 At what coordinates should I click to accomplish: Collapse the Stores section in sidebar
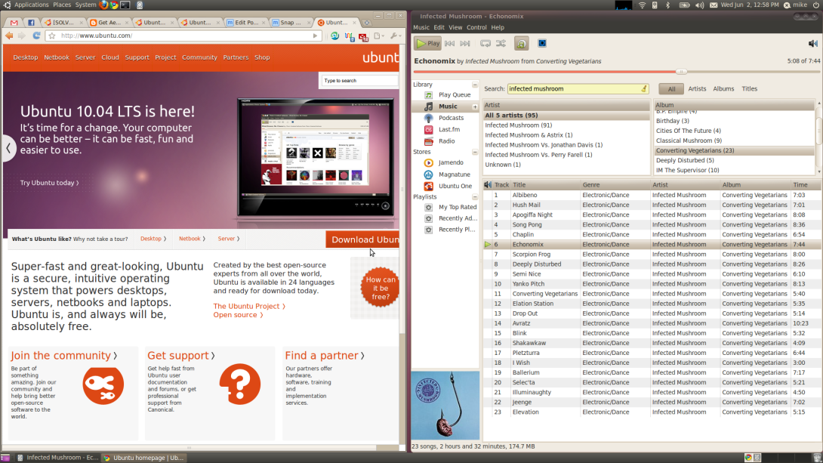pos(475,153)
